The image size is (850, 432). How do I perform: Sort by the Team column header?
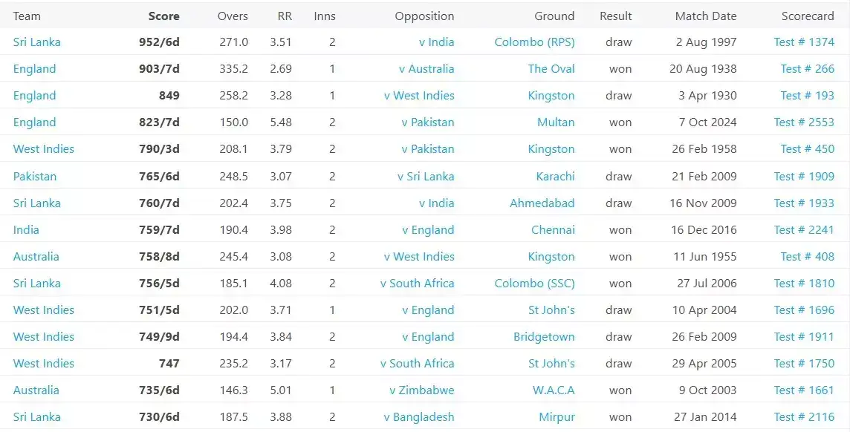27,16
